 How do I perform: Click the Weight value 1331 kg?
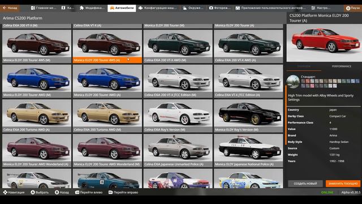334,155
